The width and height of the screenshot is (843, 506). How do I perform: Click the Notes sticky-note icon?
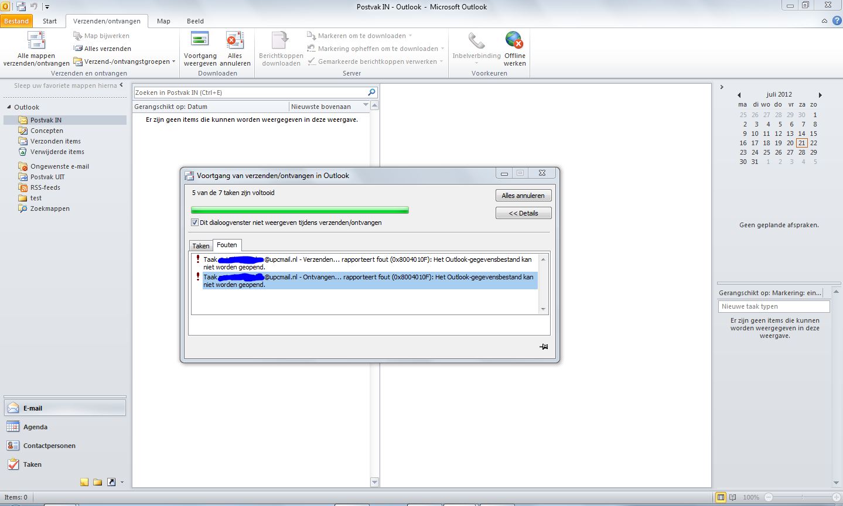click(84, 482)
